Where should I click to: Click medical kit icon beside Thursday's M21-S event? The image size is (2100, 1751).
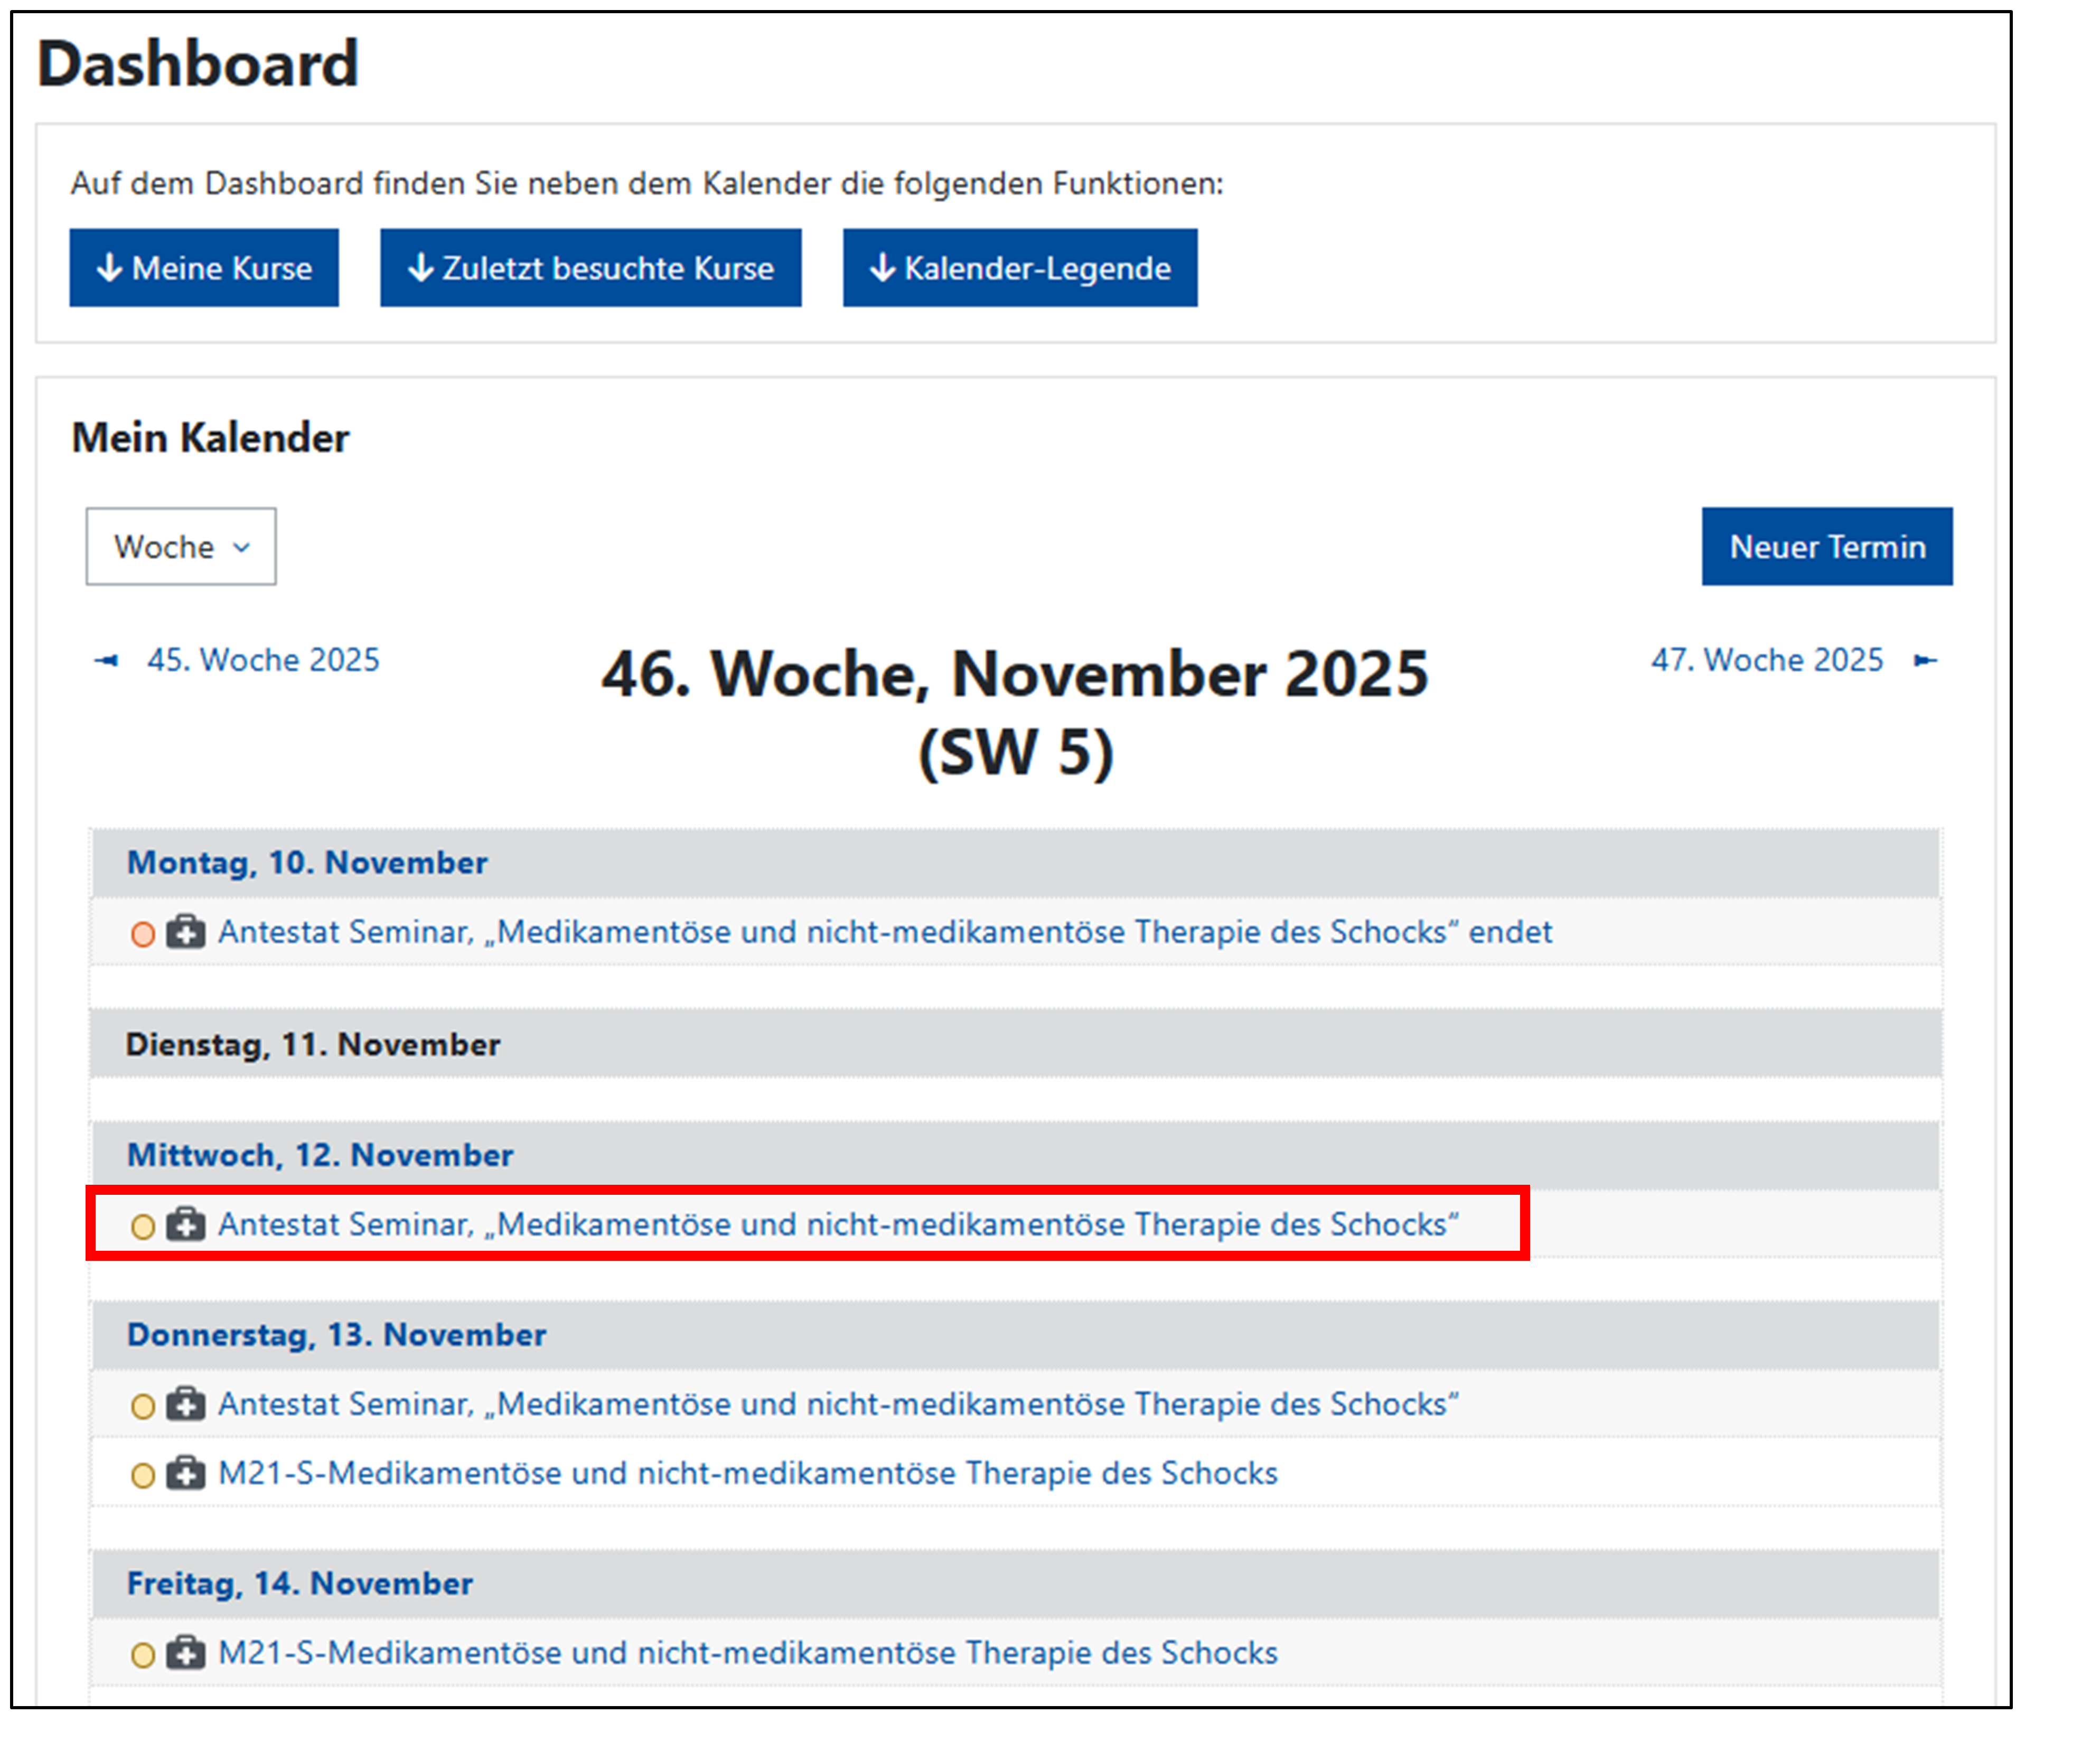tap(185, 1473)
